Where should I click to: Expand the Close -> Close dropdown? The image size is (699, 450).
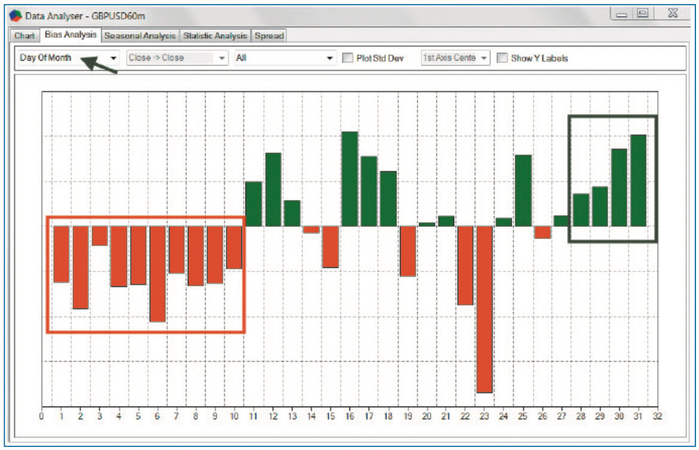(177, 58)
